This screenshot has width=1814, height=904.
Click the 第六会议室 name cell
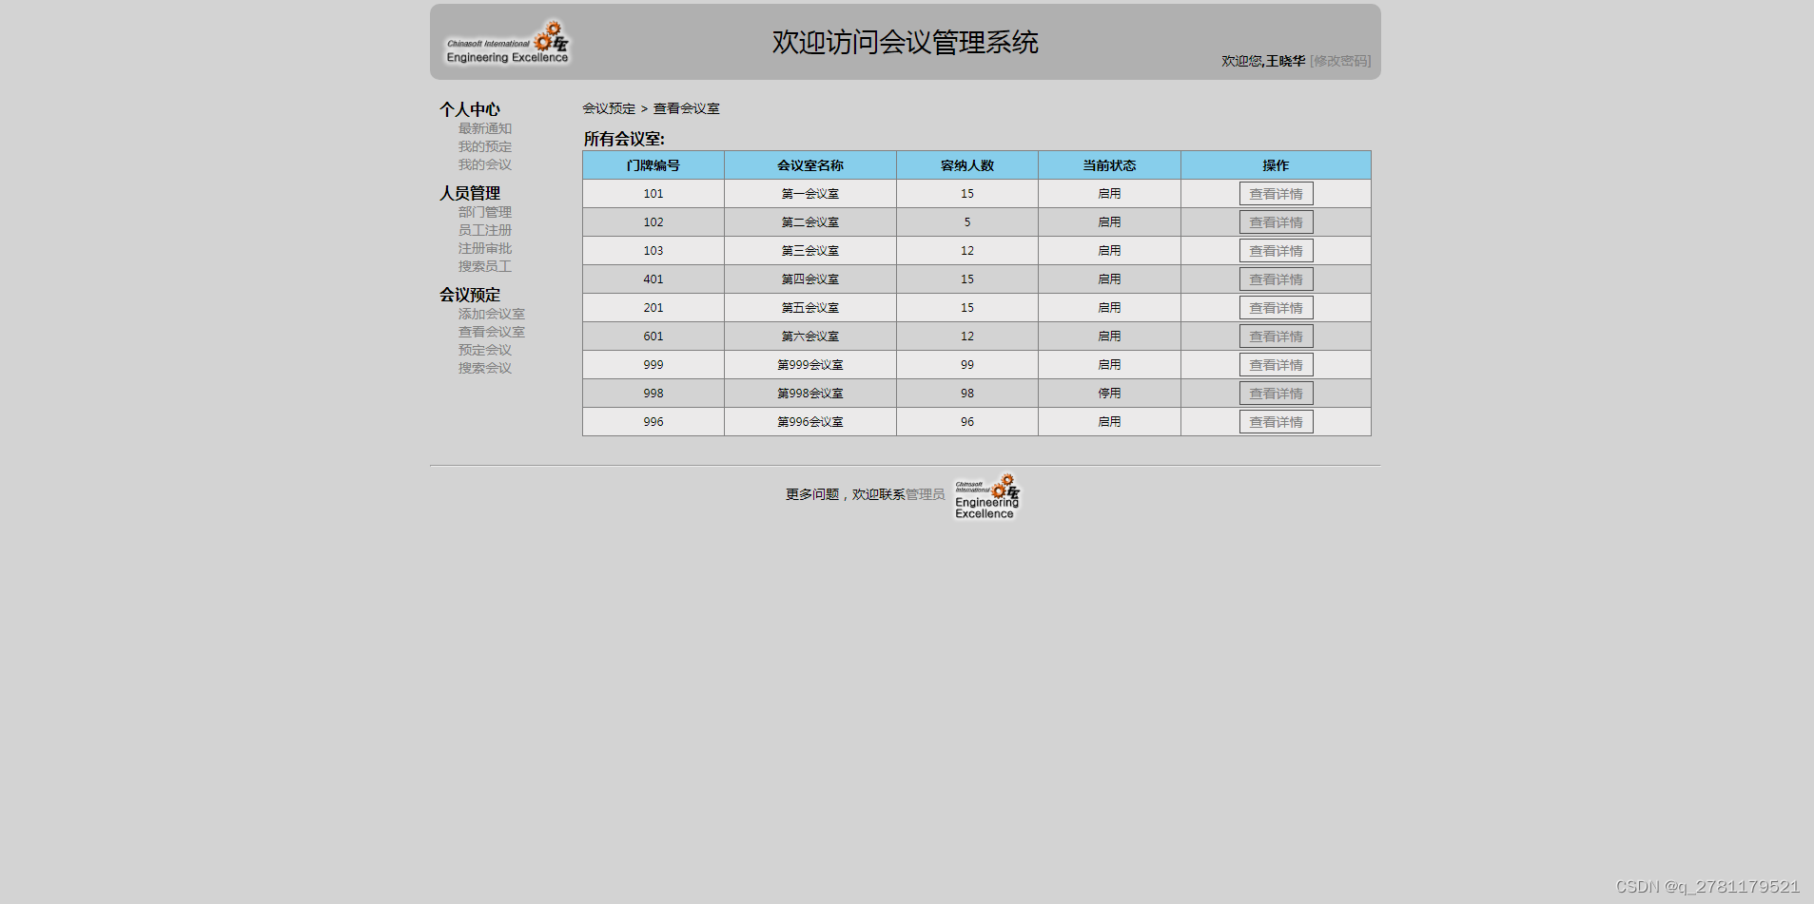pyautogui.click(x=810, y=337)
